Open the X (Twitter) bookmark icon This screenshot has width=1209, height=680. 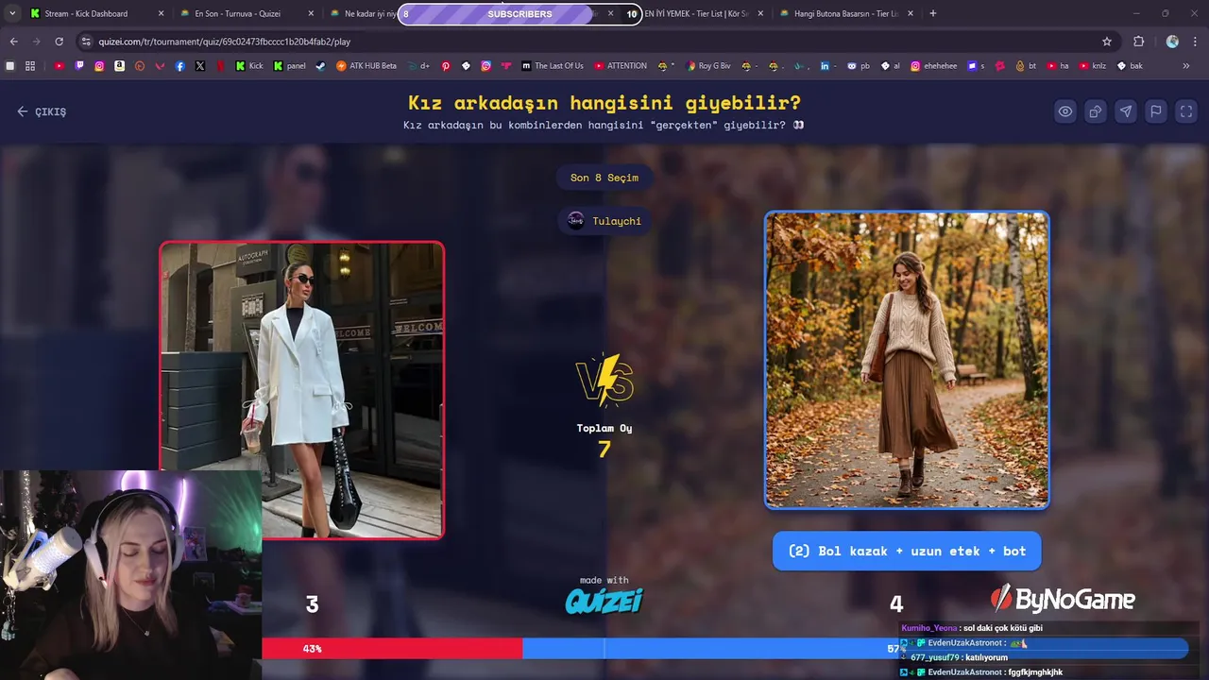[x=200, y=66]
